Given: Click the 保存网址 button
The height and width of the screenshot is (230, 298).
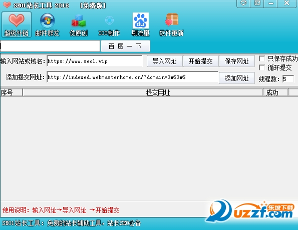Looking at the screenshot, I should point(237,61).
